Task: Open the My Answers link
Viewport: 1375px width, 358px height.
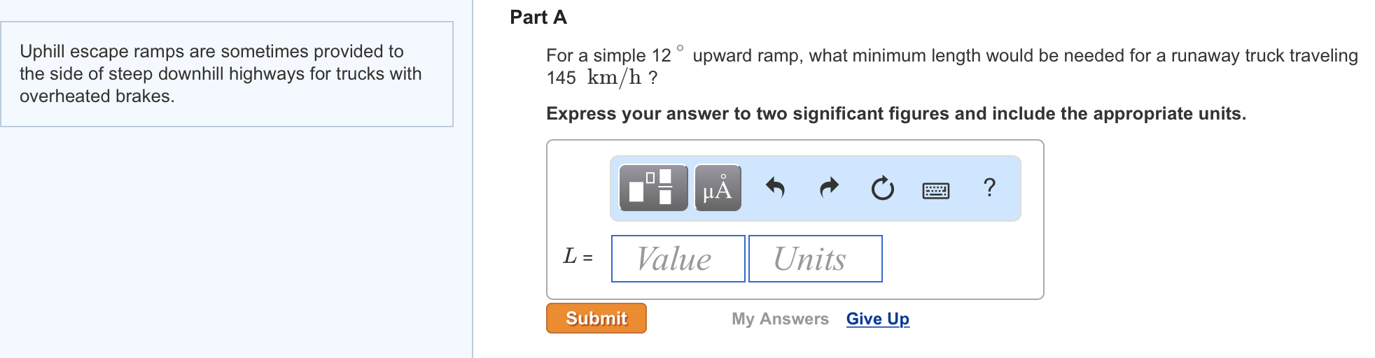Action: point(780,319)
